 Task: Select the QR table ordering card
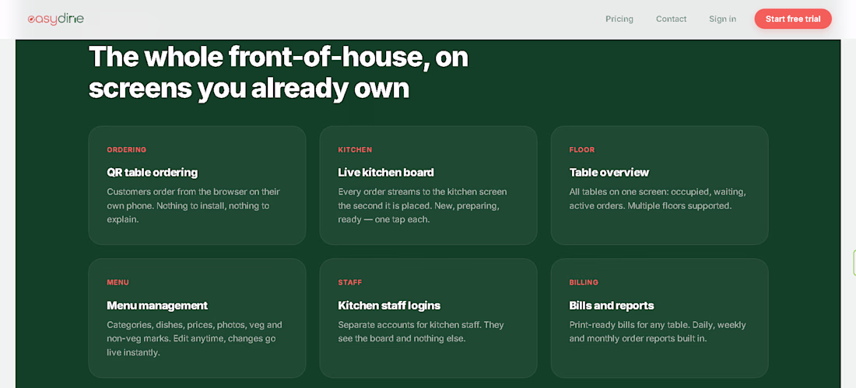[x=197, y=186]
